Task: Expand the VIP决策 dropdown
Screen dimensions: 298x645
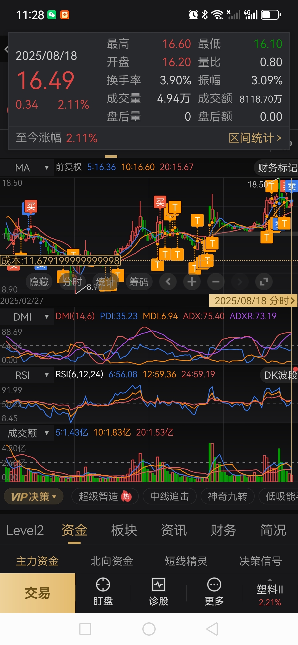Action: (x=33, y=496)
